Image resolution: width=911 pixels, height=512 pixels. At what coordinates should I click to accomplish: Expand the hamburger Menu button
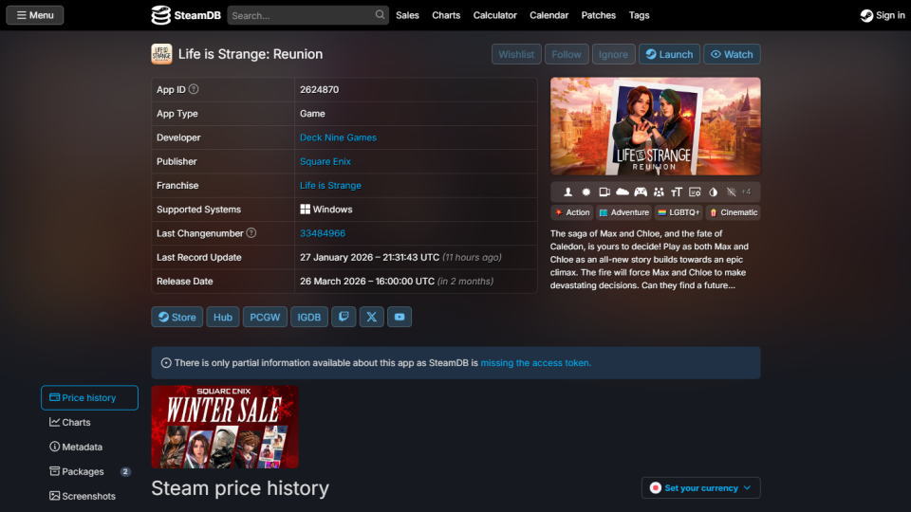pyautogui.click(x=35, y=15)
